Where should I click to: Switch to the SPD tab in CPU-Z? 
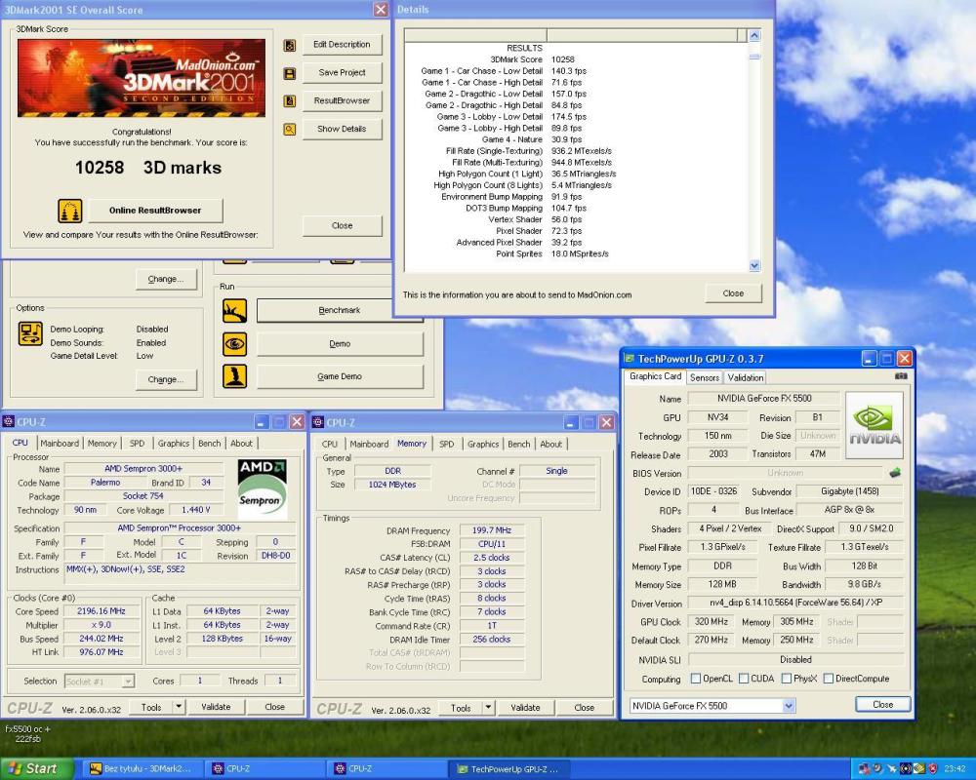click(137, 443)
